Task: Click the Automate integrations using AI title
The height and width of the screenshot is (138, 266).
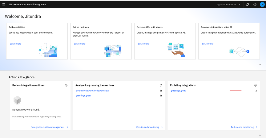Action: click(216, 27)
